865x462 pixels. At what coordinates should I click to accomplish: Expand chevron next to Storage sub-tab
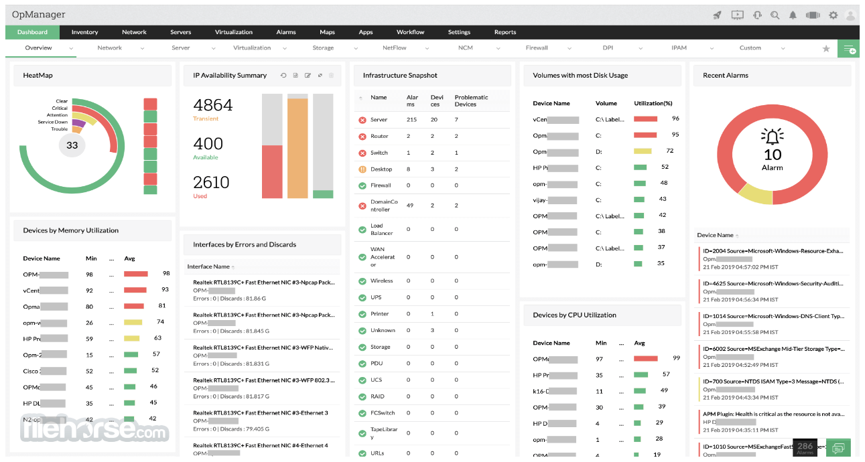tap(356, 48)
